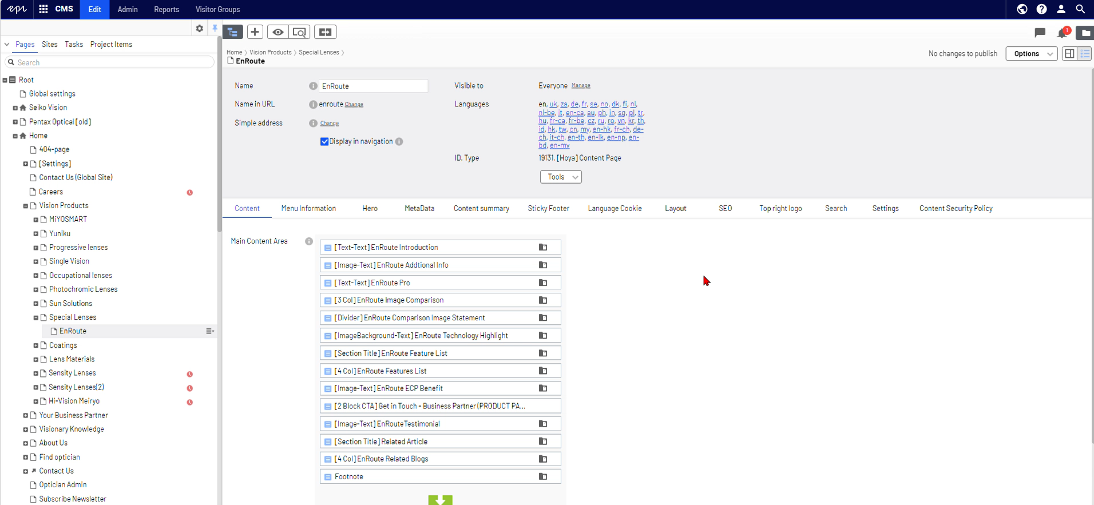Switch to On-Page Editing view toggle

coord(1069,54)
